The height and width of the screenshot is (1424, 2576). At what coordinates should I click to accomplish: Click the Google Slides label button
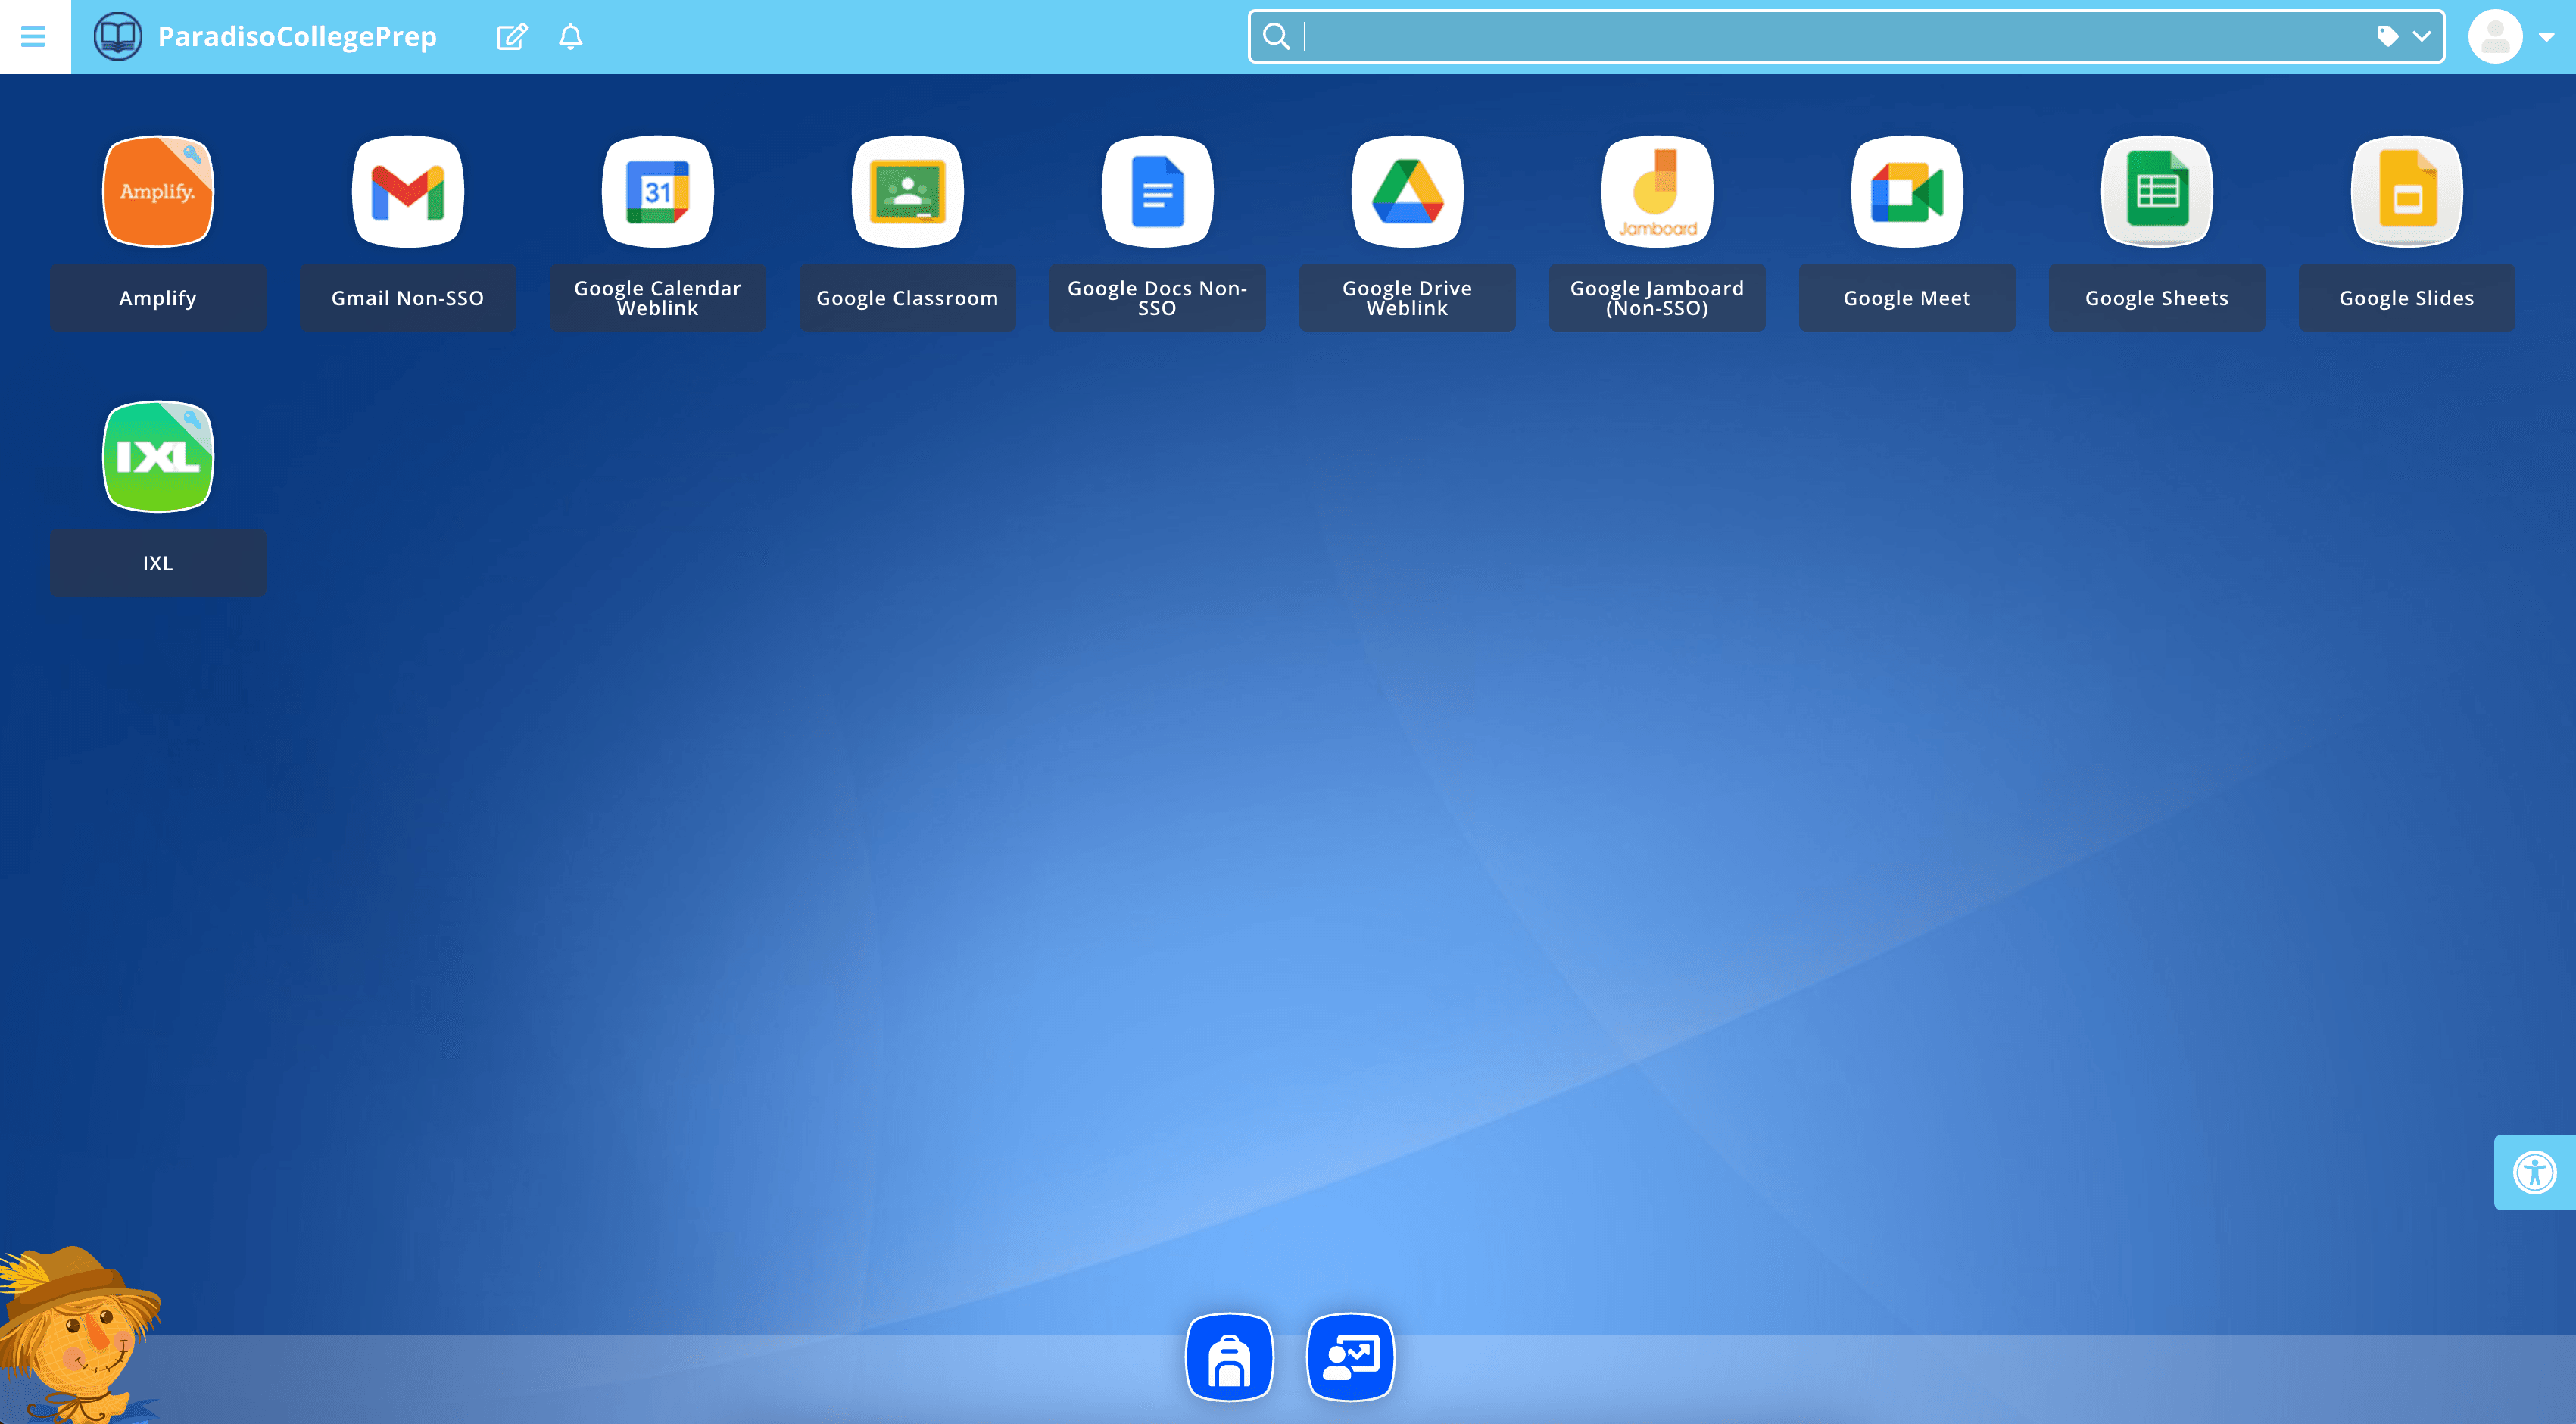(x=2406, y=298)
